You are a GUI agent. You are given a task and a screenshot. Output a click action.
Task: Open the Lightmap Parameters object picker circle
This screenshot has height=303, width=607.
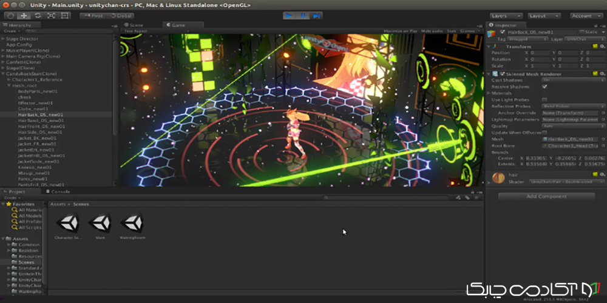tap(603, 119)
